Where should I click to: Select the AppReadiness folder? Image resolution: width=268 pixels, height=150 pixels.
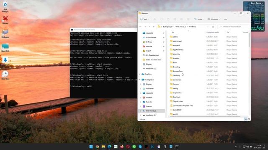pyautogui.click(x=177, y=50)
